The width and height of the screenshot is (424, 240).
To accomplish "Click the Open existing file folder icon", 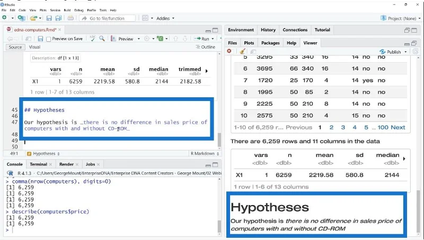I will [33, 18].
